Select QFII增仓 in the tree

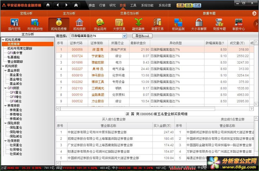[x=16, y=97]
